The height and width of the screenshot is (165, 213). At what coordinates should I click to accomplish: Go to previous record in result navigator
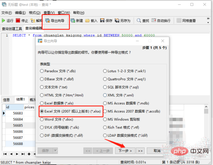11,154
